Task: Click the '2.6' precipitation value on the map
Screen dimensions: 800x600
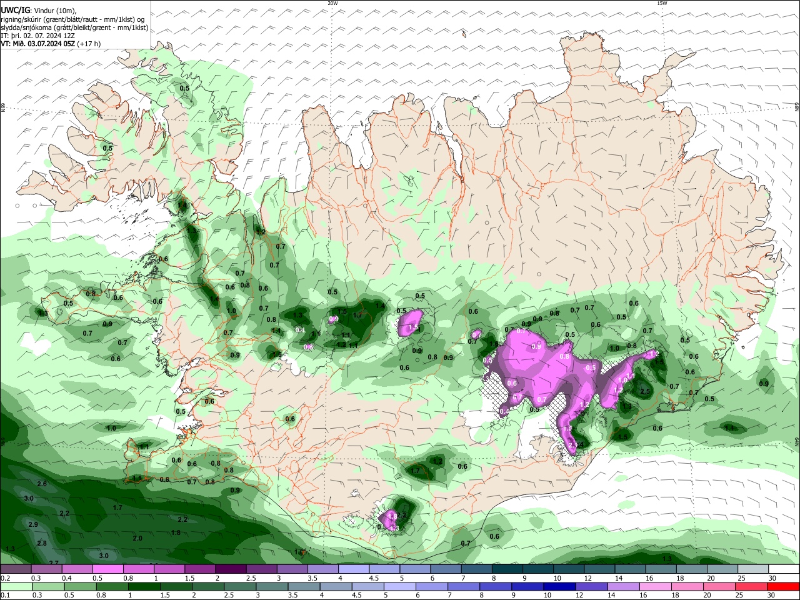Action: click(42, 484)
